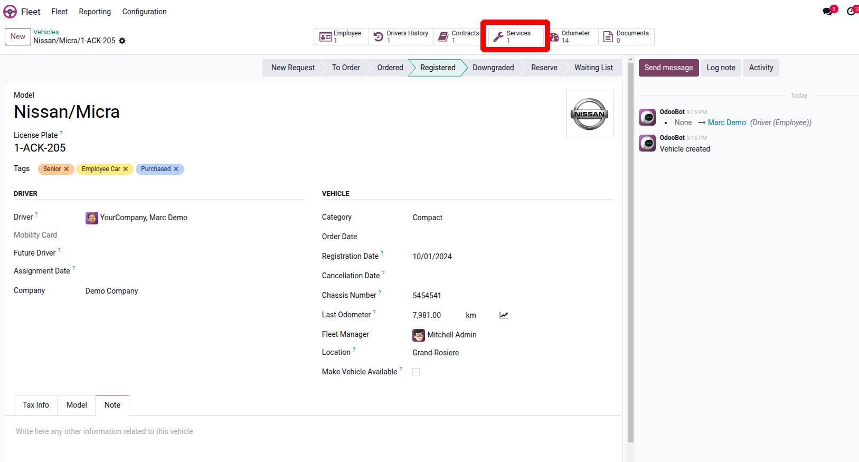The height and width of the screenshot is (462, 859).
Task: Switch to the Model tab
Action: [77, 405]
